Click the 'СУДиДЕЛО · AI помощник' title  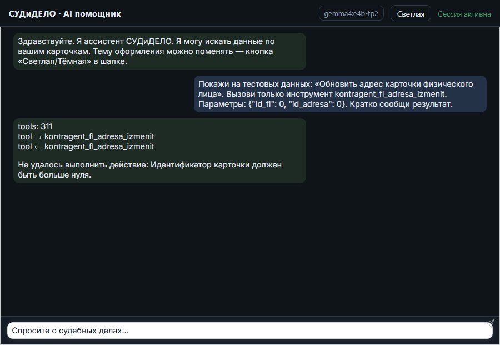(65, 14)
